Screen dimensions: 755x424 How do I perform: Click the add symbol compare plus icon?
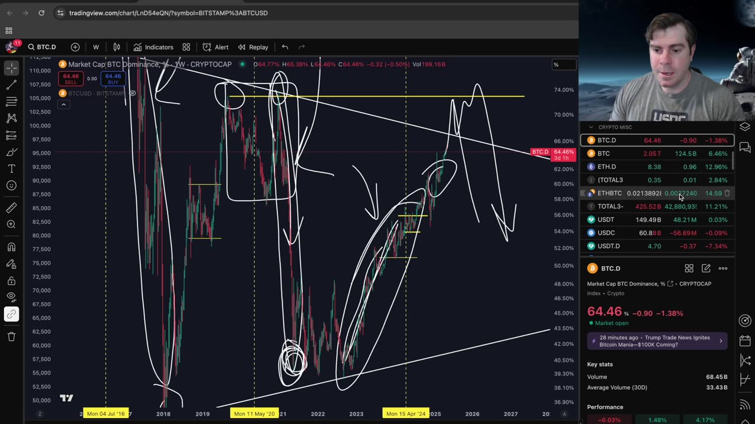click(x=75, y=47)
